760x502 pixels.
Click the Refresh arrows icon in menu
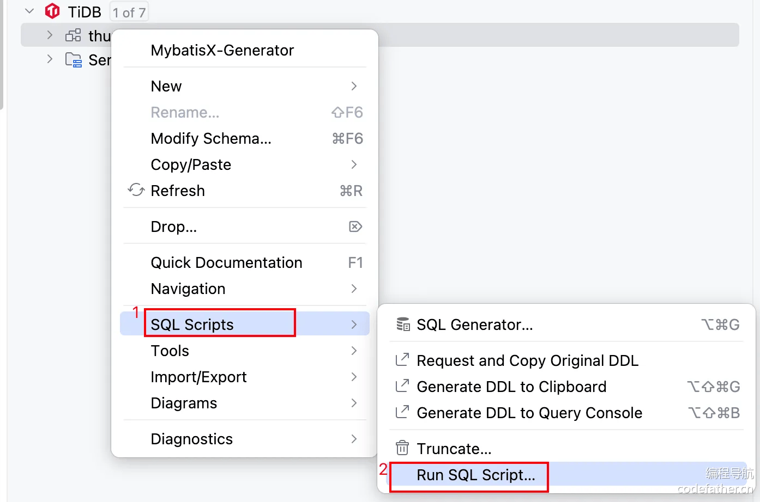pos(136,190)
